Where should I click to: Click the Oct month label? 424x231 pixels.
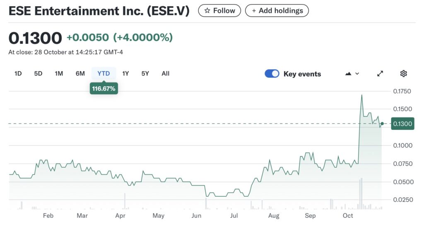coord(348,216)
